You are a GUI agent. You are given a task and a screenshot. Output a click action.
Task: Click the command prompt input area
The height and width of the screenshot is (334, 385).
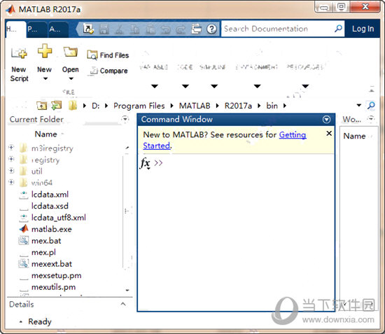click(x=248, y=163)
